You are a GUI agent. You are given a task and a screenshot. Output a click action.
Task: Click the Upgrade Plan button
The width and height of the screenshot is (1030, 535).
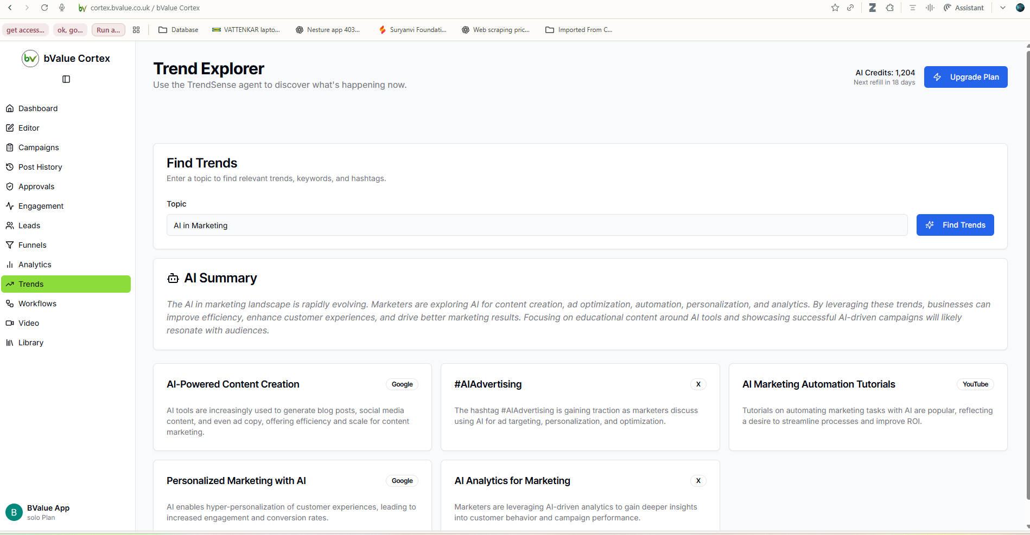965,76
